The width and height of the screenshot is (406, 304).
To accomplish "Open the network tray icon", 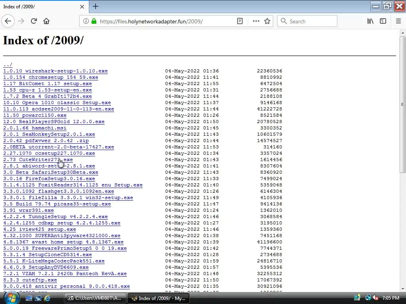I will click(x=368, y=298).
